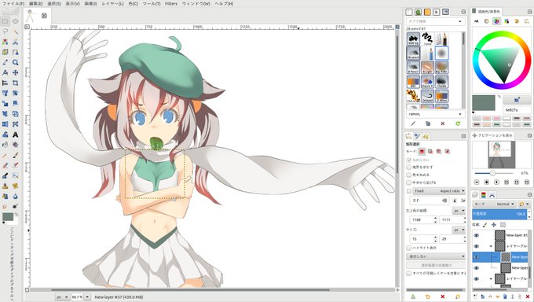The width and height of the screenshot is (534, 302).
Task: Edit the selected brush (pencil icon)
Action: pyautogui.click(x=413, y=123)
